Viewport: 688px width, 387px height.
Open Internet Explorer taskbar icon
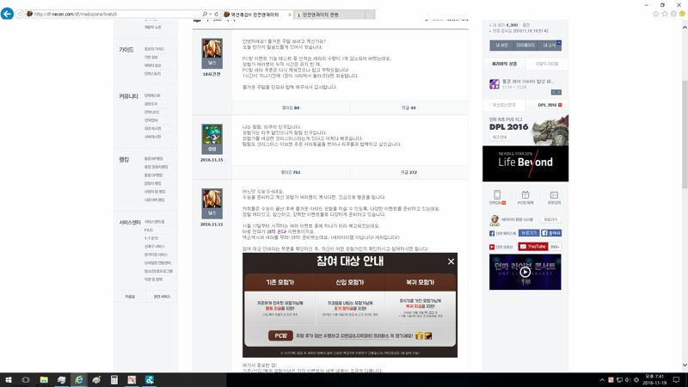79,380
